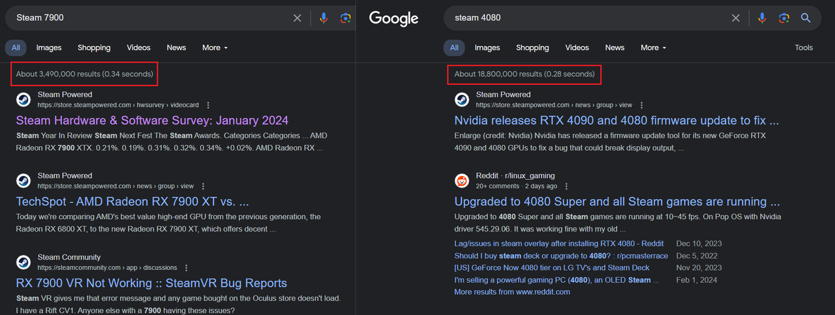
Task: Open Google Lens in the right 'steam 4080' window
Action: click(784, 18)
